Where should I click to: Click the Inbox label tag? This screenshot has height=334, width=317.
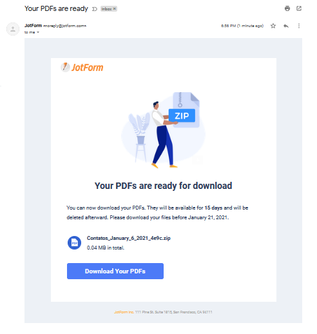pos(107,9)
